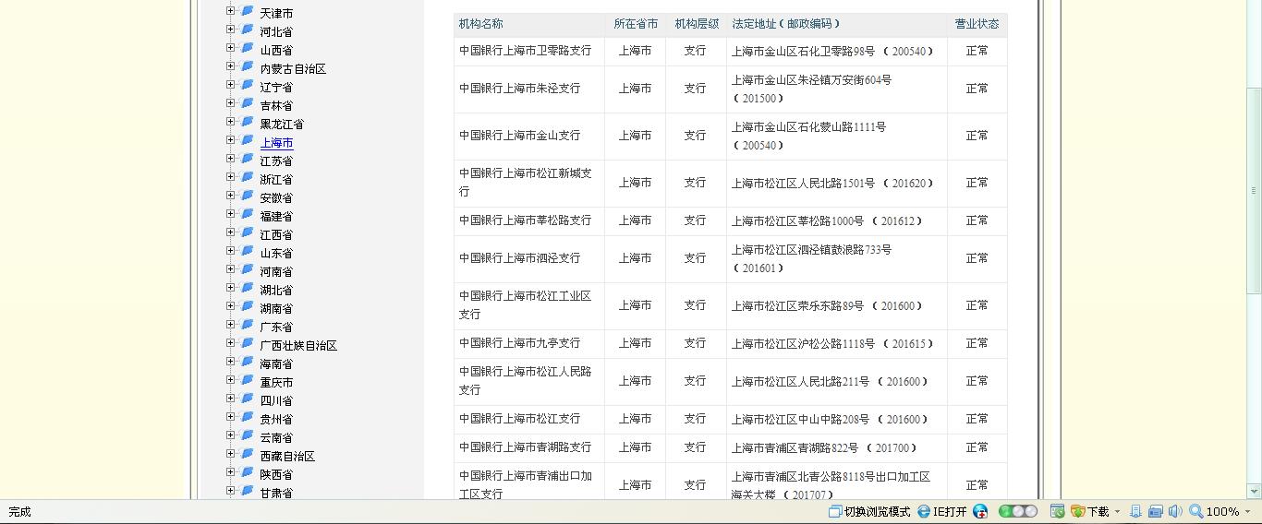This screenshot has height=524, width=1262.
Task: Expand the 山西省 tree node
Action: point(231,48)
